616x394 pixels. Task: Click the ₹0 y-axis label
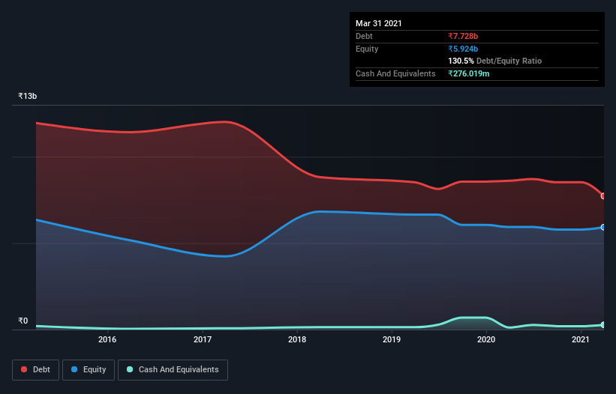pyautogui.click(x=23, y=321)
